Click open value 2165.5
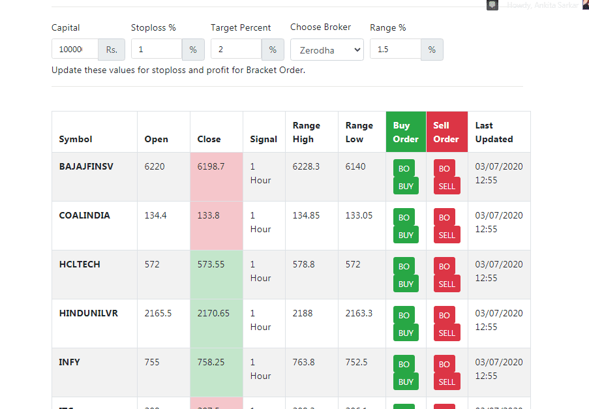Image resolution: width=589 pixels, height=409 pixels. pyautogui.click(x=158, y=313)
